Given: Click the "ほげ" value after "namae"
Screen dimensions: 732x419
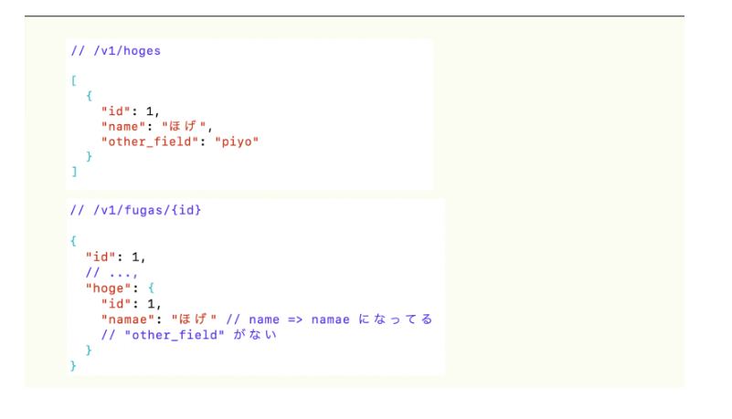Looking at the screenshot, I should tap(195, 319).
